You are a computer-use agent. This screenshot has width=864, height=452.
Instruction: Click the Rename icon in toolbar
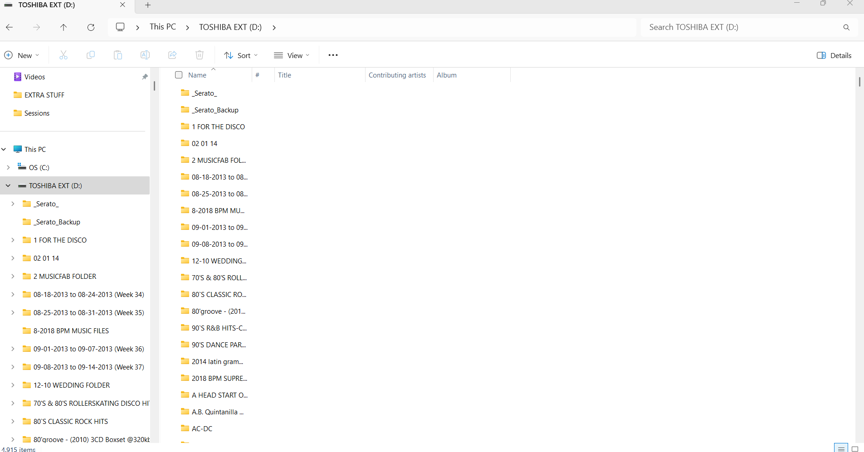pyautogui.click(x=145, y=55)
